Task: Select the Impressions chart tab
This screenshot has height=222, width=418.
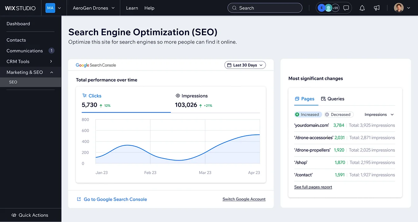Action: tap(191, 96)
